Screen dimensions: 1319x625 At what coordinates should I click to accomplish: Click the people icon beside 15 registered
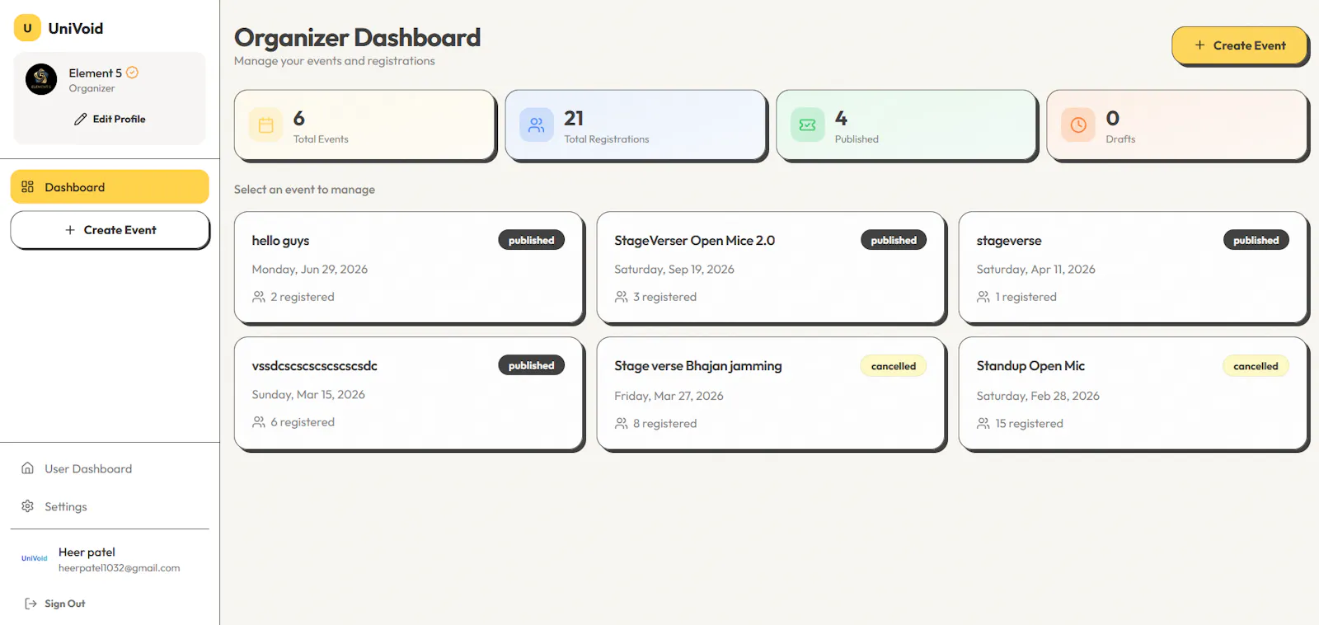point(983,424)
